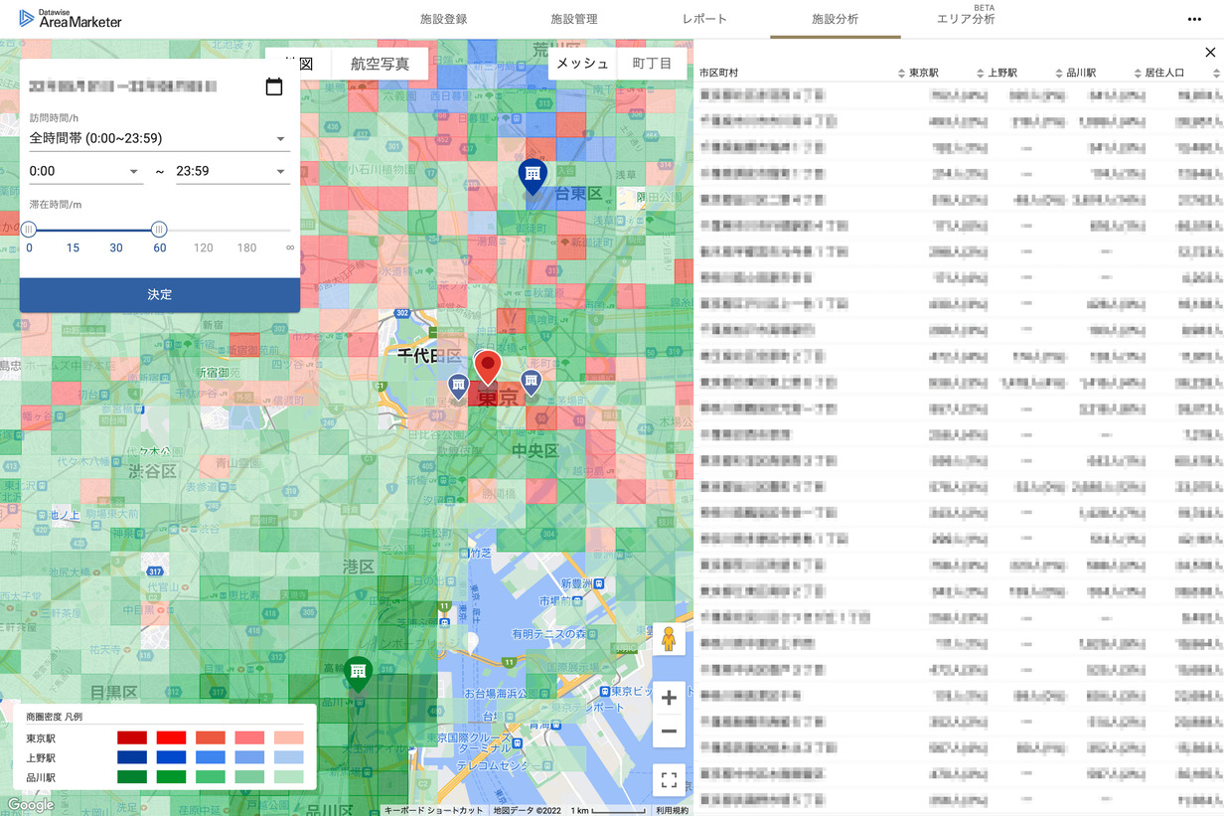Image resolution: width=1224 pixels, height=816 pixels.
Task: Open the 23:59 end time dropdown
Action: click(x=232, y=171)
